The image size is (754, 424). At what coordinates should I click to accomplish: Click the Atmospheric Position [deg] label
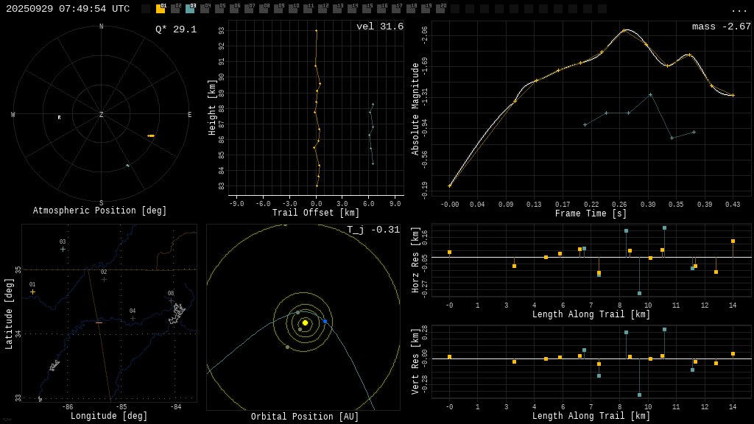pyautogui.click(x=99, y=211)
